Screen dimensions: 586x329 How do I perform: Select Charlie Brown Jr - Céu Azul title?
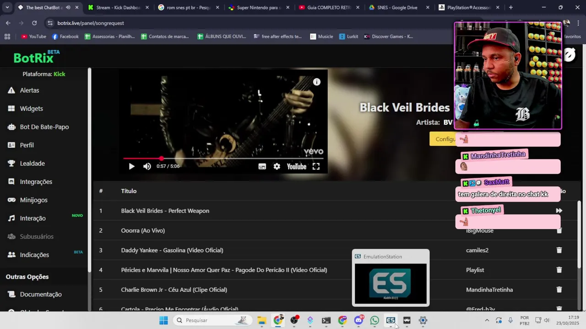pos(174,290)
